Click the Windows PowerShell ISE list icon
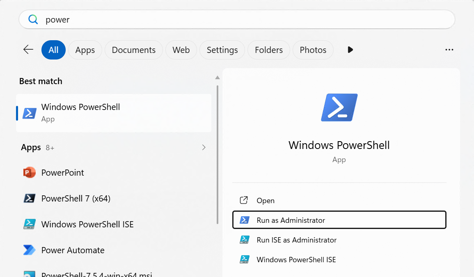The image size is (474, 277). (29, 224)
